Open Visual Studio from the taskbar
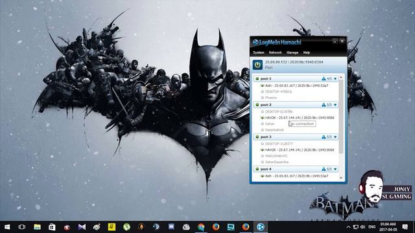This screenshot has height=233, width=415. pyautogui.click(x=82, y=227)
